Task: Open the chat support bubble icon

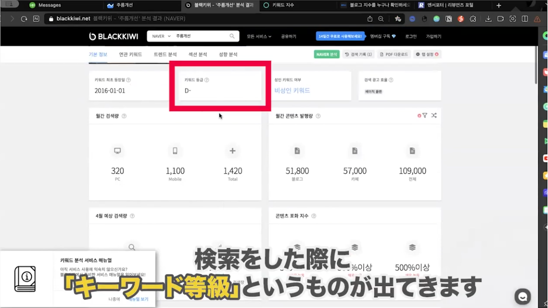Action: tap(523, 296)
